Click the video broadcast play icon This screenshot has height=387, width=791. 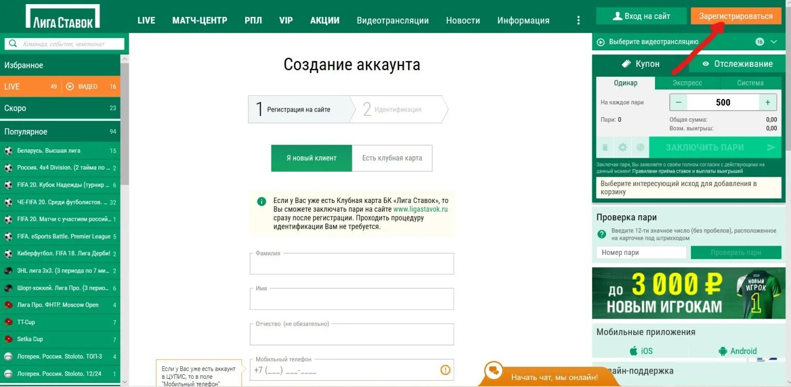(600, 42)
